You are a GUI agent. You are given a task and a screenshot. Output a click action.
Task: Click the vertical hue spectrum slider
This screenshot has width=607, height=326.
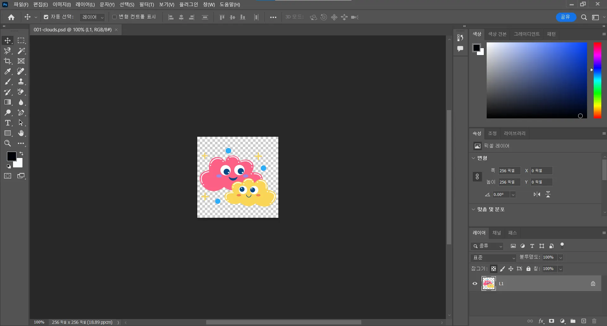[x=597, y=80]
